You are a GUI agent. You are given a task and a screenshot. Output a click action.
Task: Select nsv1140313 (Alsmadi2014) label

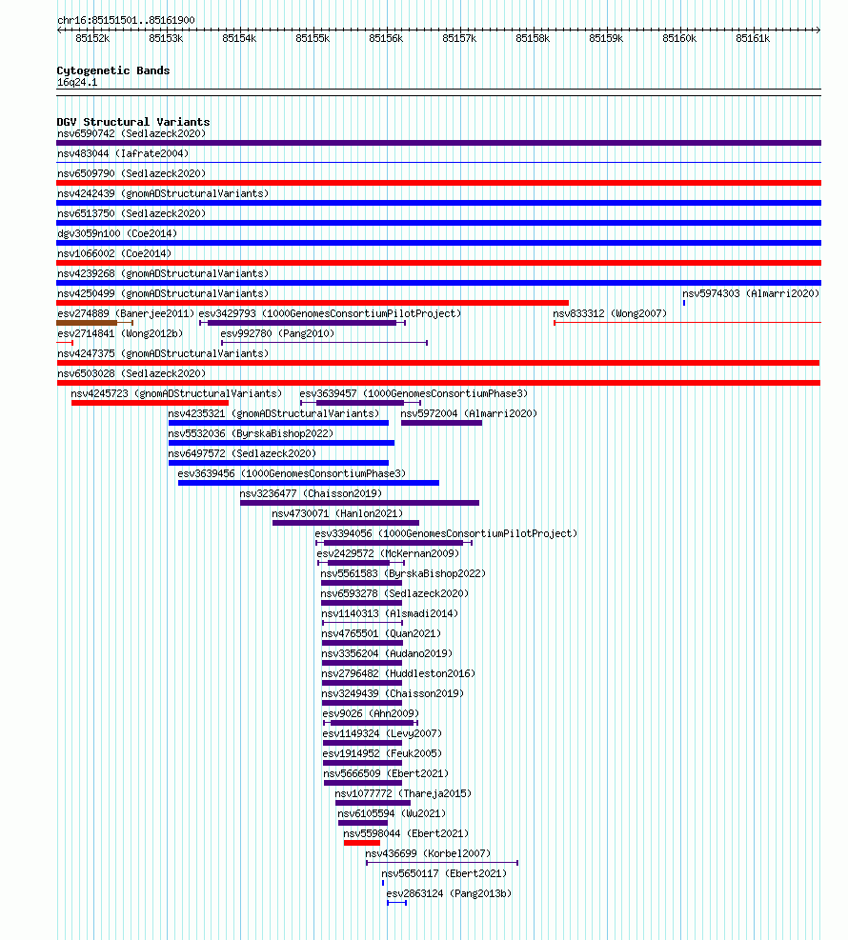tap(390, 614)
